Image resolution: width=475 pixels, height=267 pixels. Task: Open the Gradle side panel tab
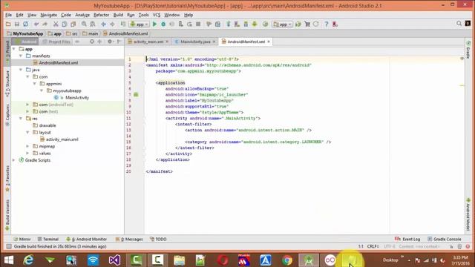pyautogui.click(x=468, y=50)
